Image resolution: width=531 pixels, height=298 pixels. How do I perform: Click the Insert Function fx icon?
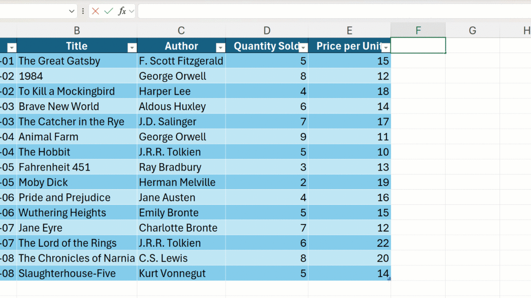click(x=122, y=11)
